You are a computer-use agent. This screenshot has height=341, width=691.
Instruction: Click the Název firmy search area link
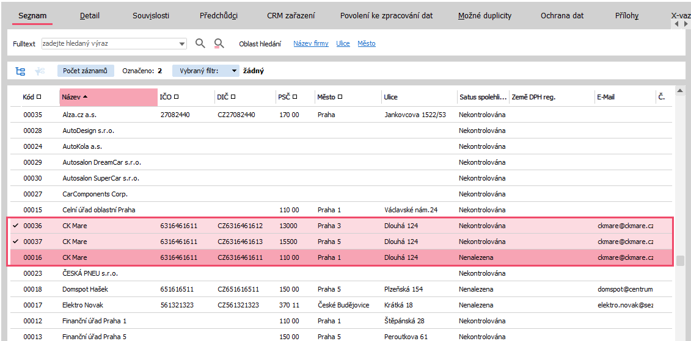310,44
